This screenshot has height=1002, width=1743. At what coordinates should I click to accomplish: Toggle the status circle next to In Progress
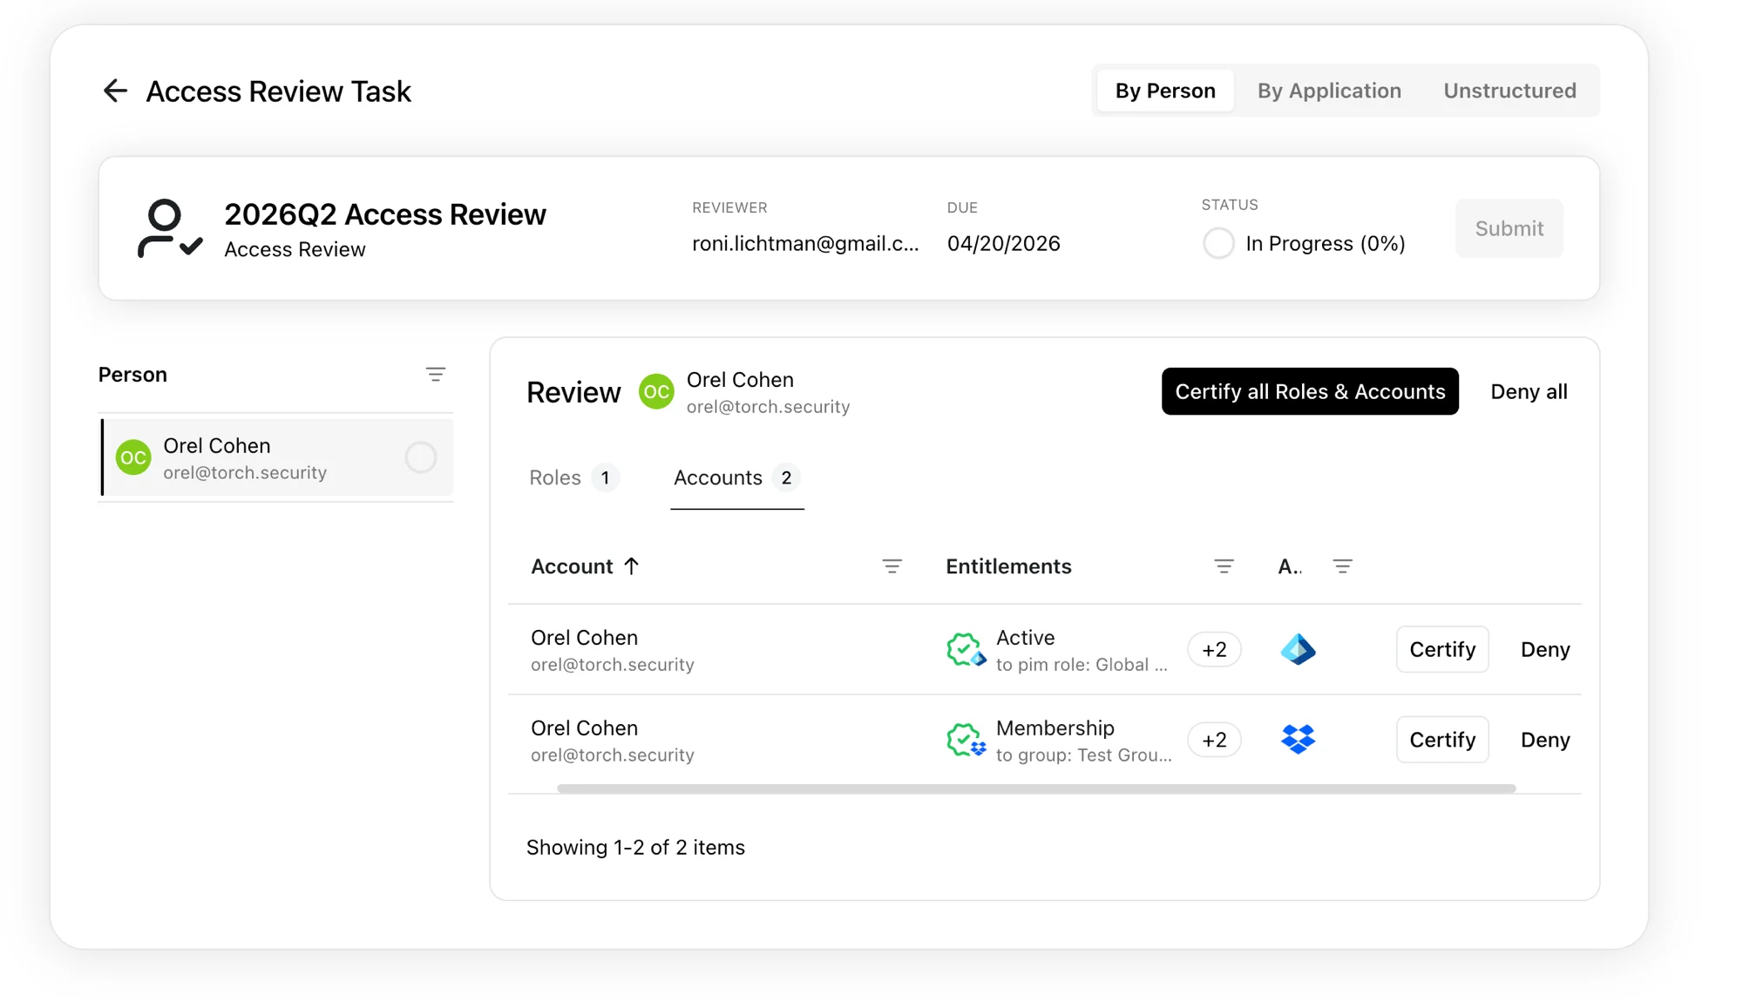point(1218,243)
